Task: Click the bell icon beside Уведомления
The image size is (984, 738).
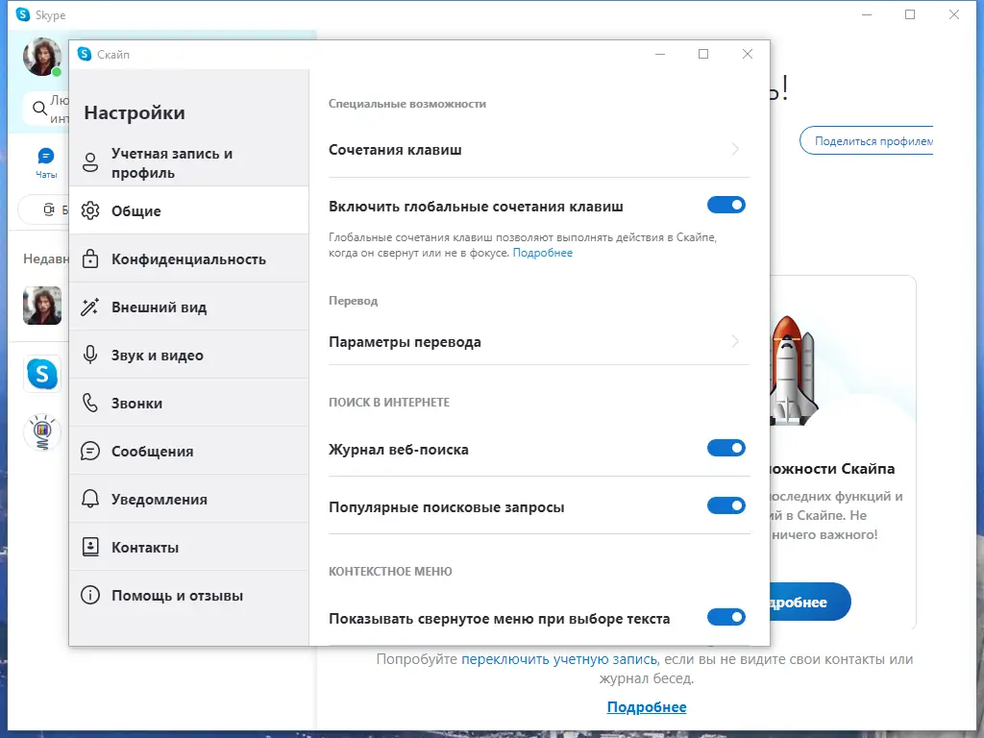Action: (90, 499)
